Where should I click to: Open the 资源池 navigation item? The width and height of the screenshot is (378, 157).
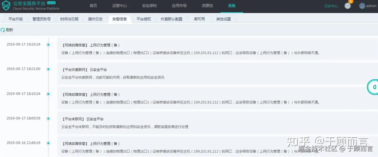point(207,6)
